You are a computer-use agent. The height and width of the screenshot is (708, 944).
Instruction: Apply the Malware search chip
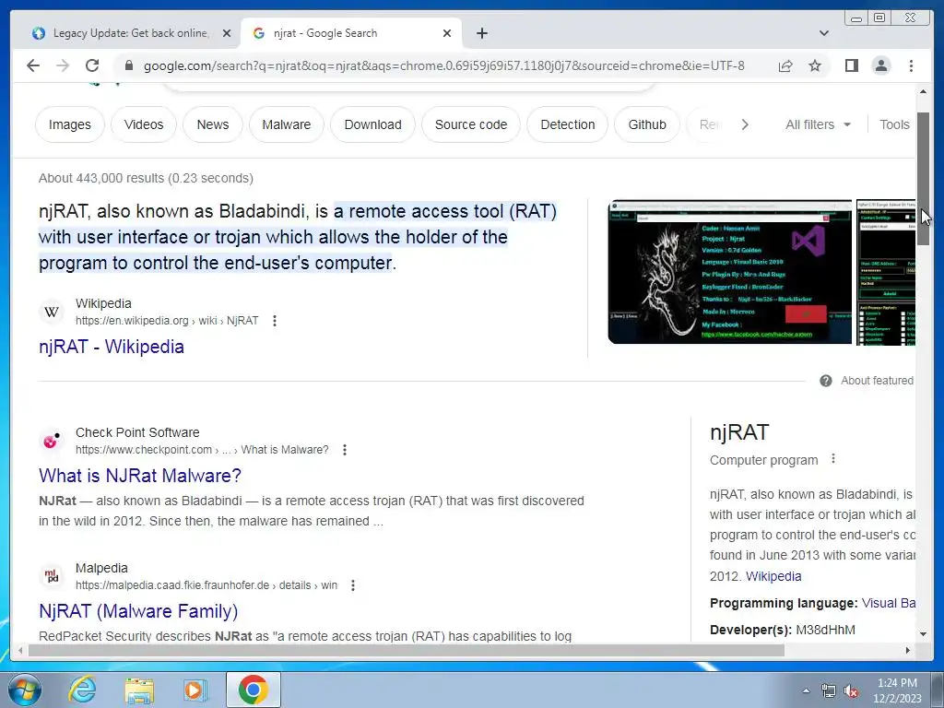(287, 124)
